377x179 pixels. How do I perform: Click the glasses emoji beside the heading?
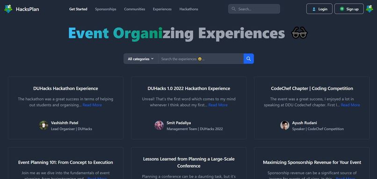(299, 33)
